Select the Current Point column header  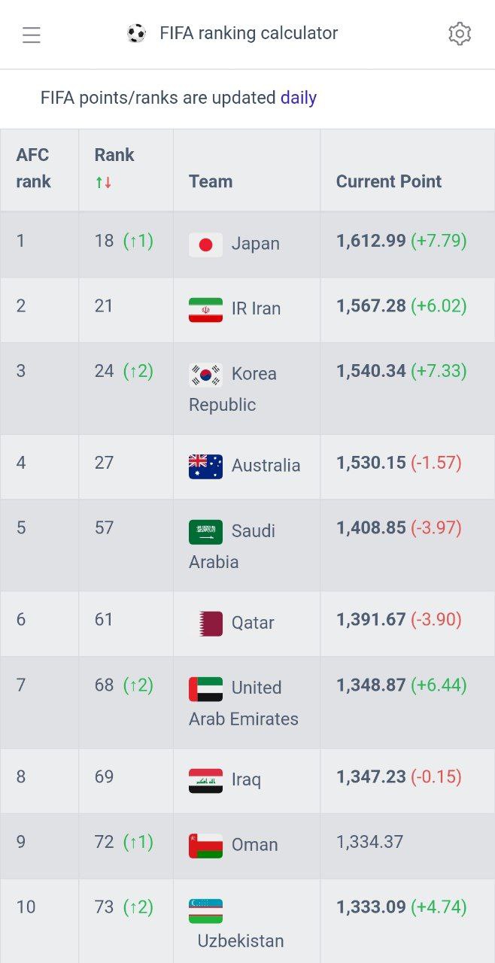pos(388,181)
